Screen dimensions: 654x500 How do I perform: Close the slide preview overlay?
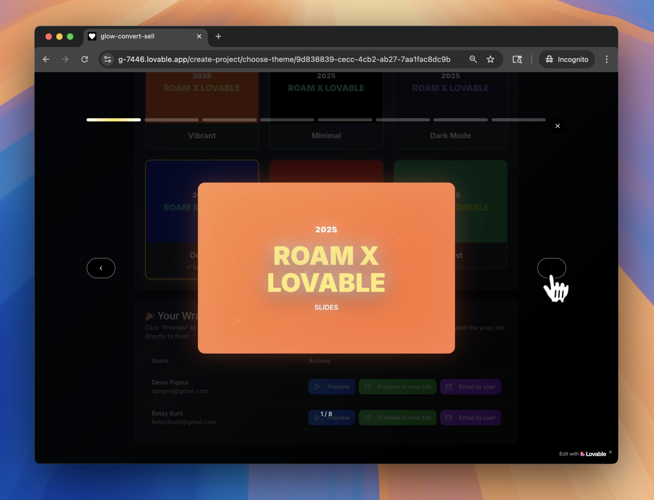pos(557,126)
